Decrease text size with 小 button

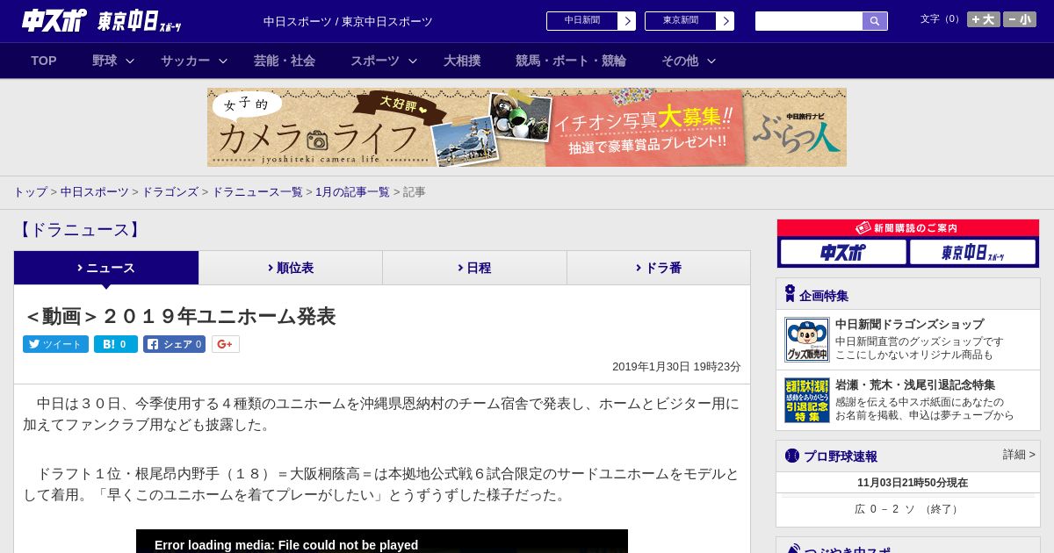coord(1020,19)
